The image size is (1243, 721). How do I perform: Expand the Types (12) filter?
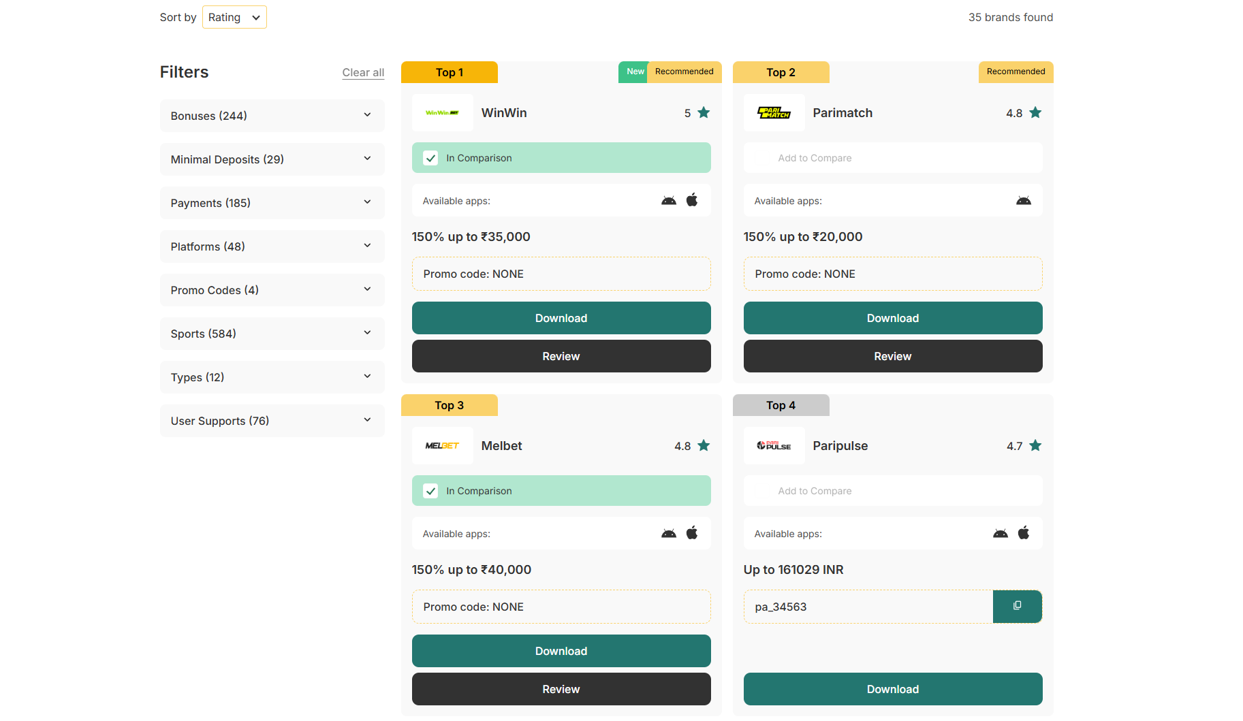click(272, 377)
